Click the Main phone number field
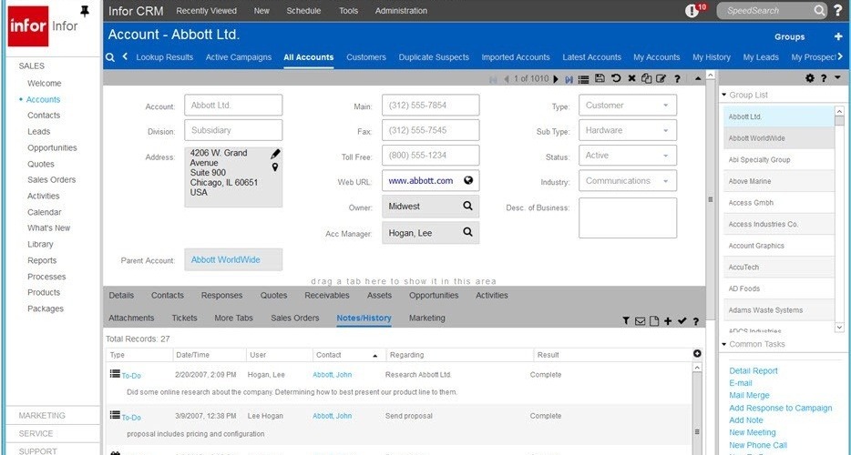Image resolution: width=851 pixels, height=455 pixels. click(430, 106)
